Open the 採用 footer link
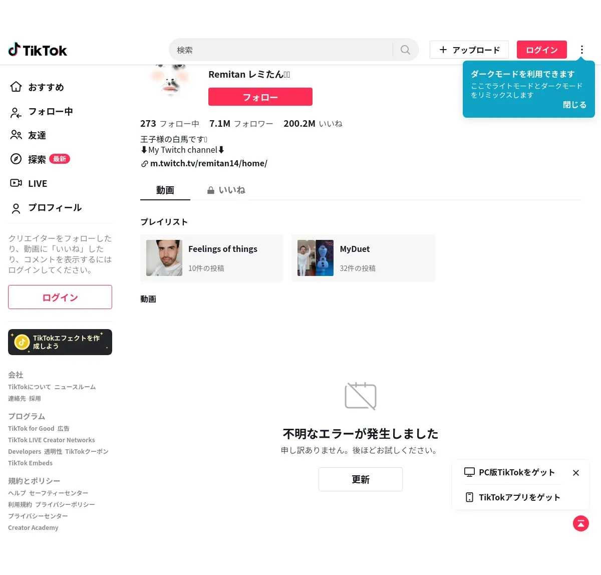This screenshot has height=575, width=601. (x=35, y=399)
